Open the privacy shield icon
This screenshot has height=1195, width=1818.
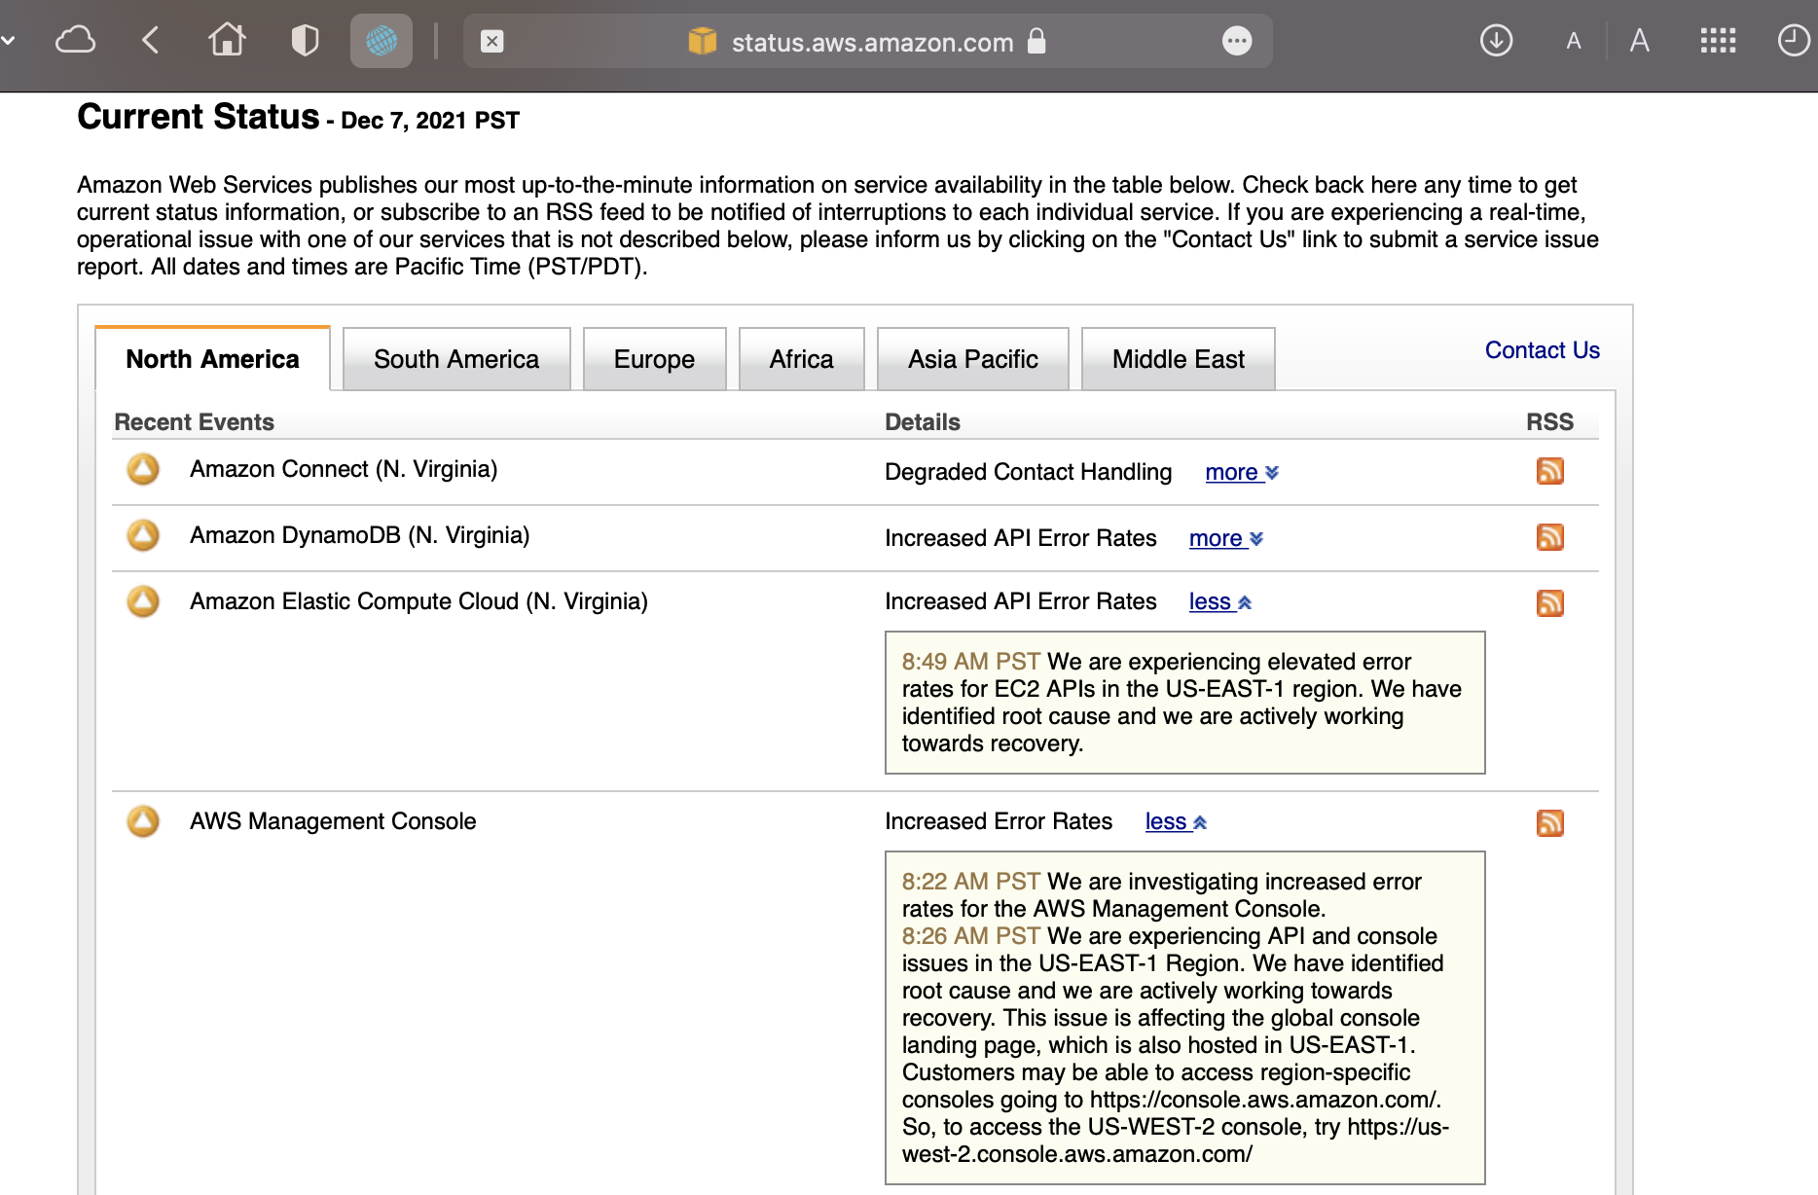click(x=305, y=41)
